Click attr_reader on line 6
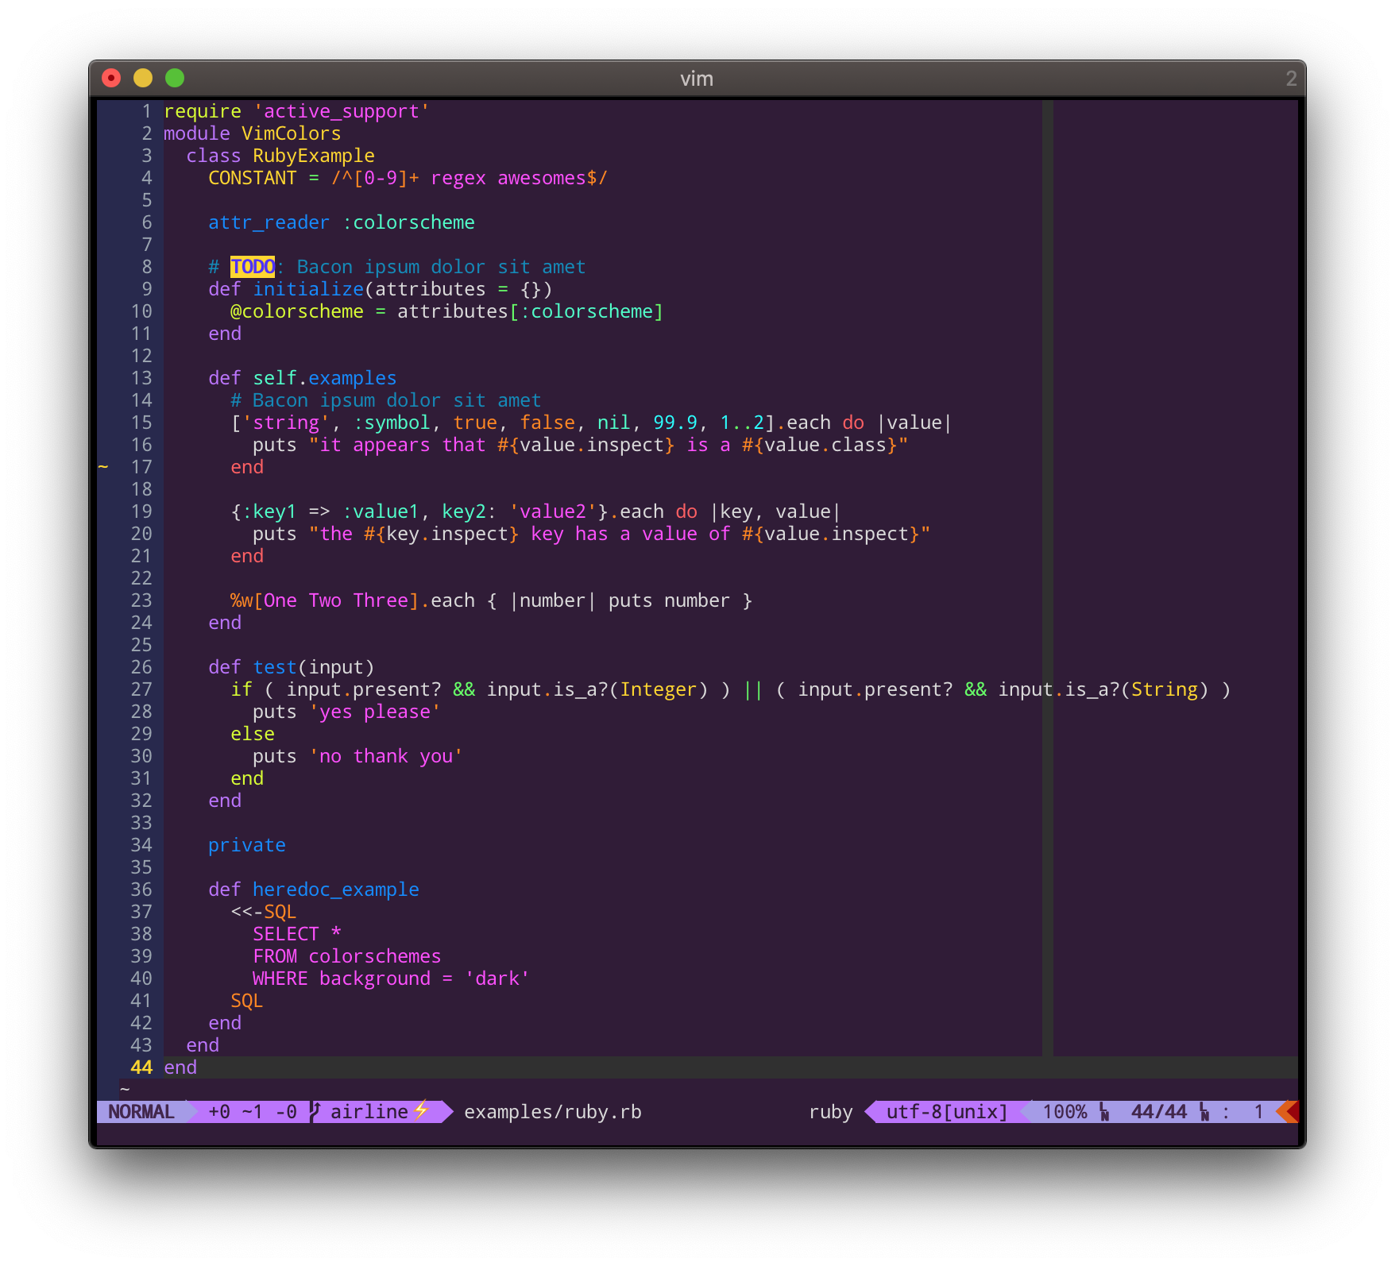The height and width of the screenshot is (1266, 1395). [x=269, y=223]
